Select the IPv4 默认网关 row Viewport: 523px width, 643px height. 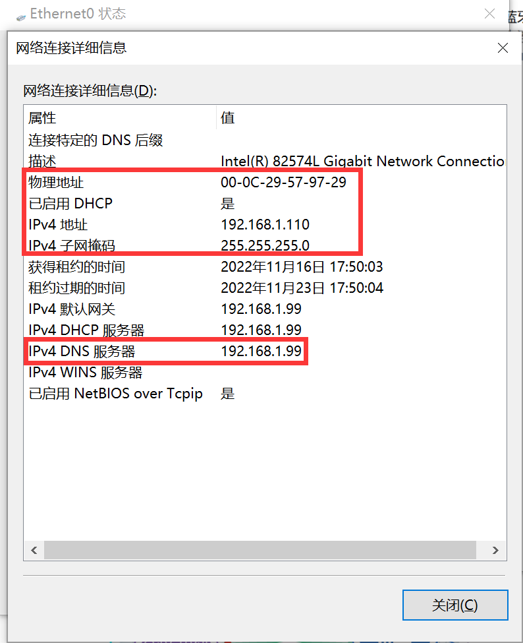tap(72, 309)
